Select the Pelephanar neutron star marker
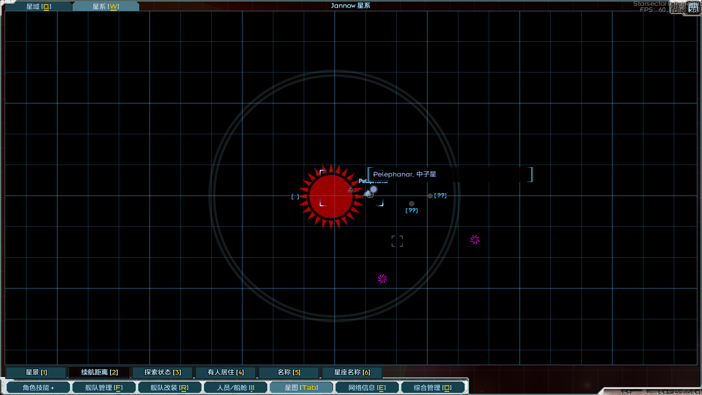The height and width of the screenshot is (395, 702). click(374, 189)
